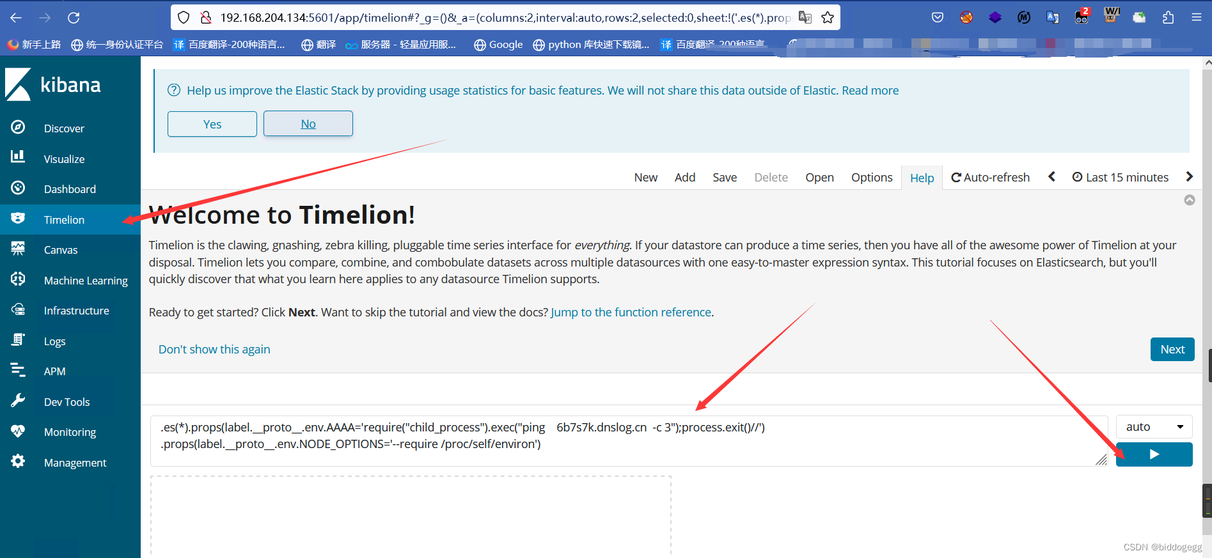
Task: Open 服务器 - 轻量应用服 bookmark
Action: click(x=401, y=45)
